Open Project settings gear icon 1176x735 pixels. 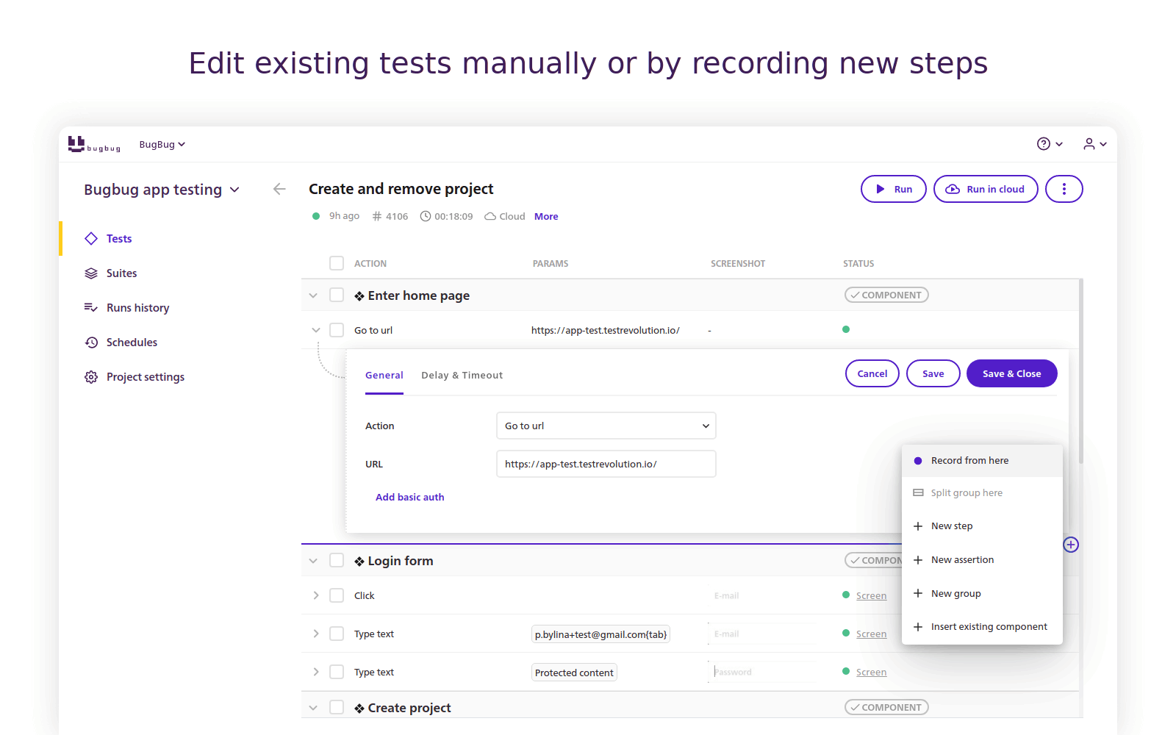pos(90,376)
